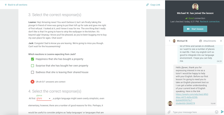Click the back arrow to all sections
224x115 pixels.
click(6, 5)
